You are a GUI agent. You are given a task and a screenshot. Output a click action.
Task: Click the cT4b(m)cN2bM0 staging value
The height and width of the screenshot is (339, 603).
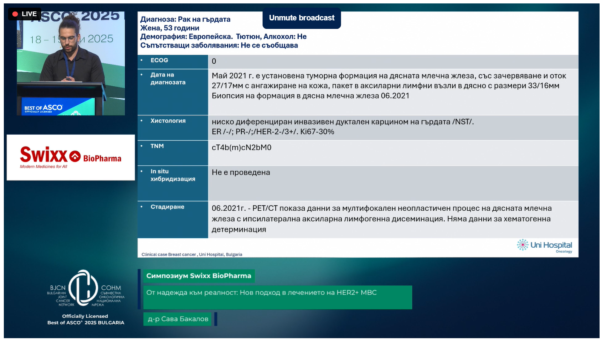pyautogui.click(x=241, y=148)
